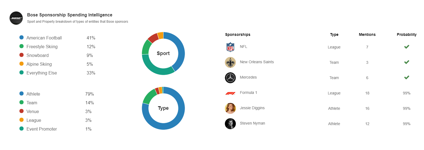Click the Type donut chart center

pyautogui.click(x=163, y=108)
